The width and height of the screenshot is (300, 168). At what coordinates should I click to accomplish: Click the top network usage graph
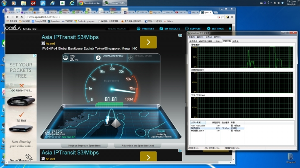(242, 57)
